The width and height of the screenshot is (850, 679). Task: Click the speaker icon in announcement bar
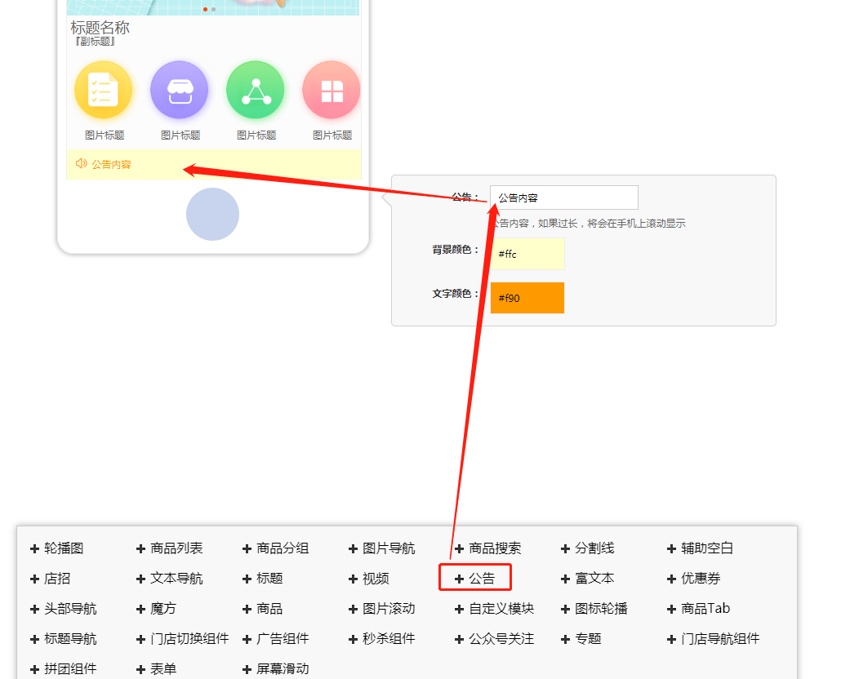tap(81, 163)
